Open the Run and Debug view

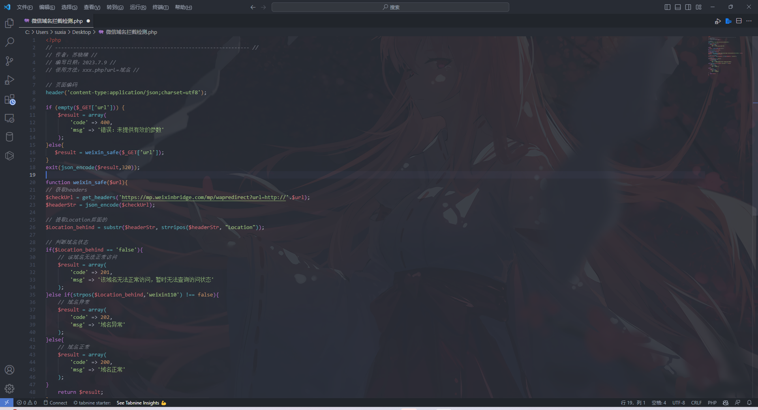pyautogui.click(x=9, y=80)
